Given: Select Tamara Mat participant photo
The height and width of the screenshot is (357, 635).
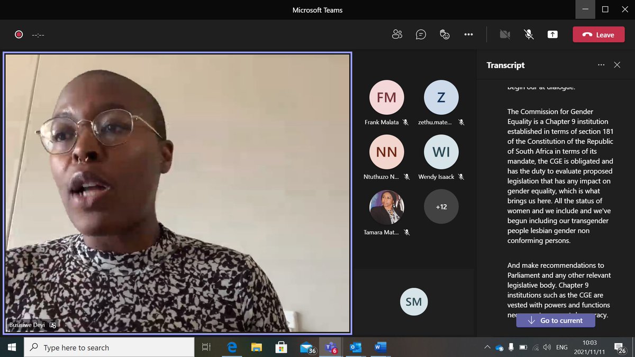Looking at the screenshot, I should 386,207.
